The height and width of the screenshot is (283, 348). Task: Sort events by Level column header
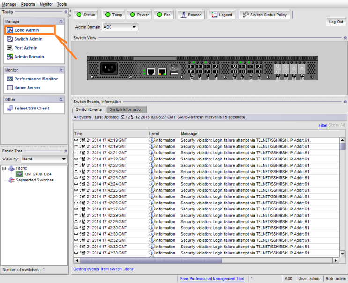pos(164,134)
